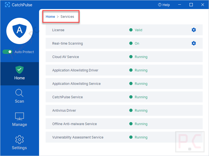Click the Help question mark icon
The image size is (209, 156).
159,5
